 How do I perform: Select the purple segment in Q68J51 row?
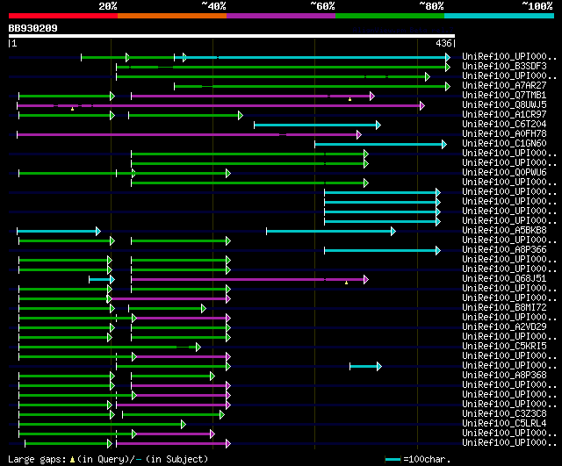pos(249,280)
